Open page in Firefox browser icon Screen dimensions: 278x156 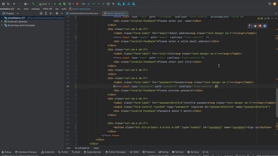(260, 26)
